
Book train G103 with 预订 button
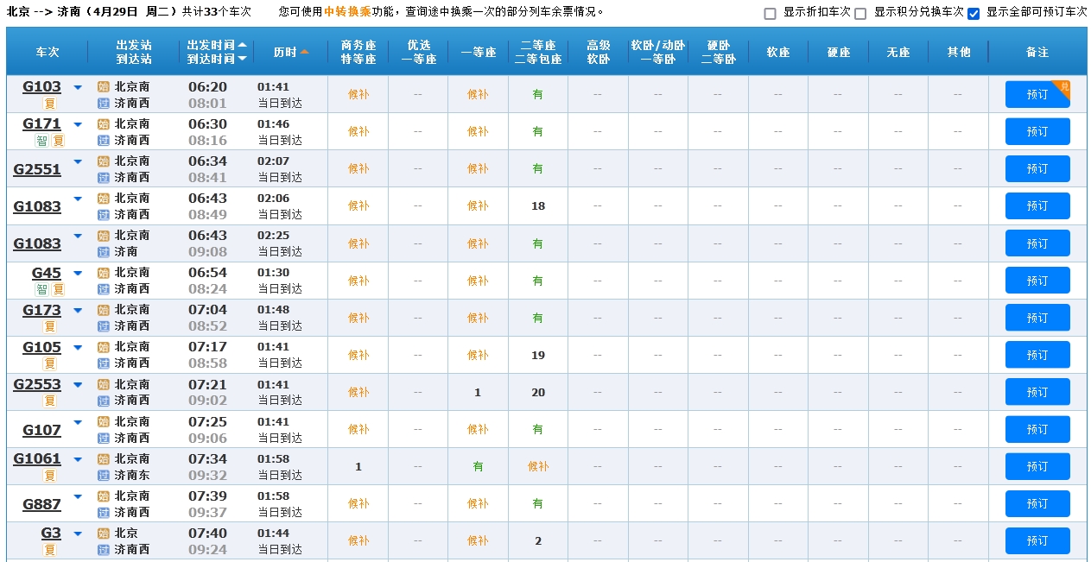(x=1037, y=94)
